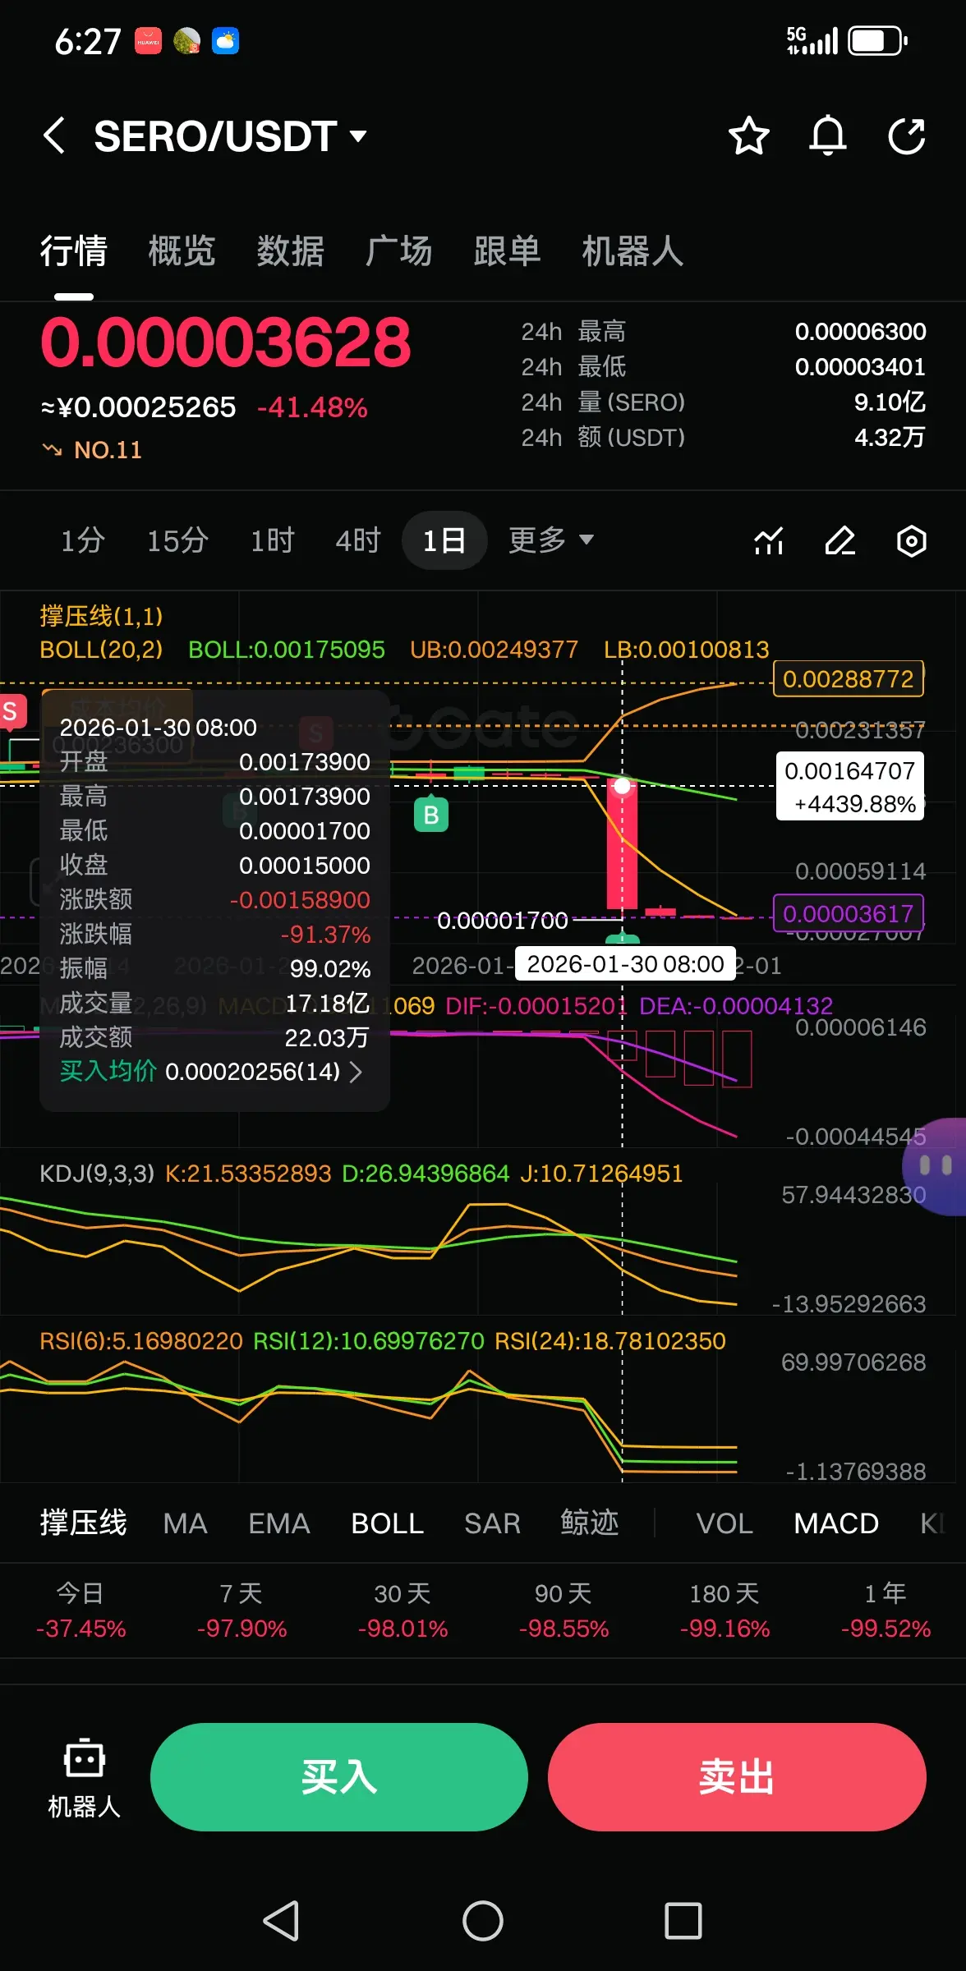Screen dimensions: 966x1971
Task: Open SERO/USDT pair selector dropdown
Action: click(x=230, y=136)
